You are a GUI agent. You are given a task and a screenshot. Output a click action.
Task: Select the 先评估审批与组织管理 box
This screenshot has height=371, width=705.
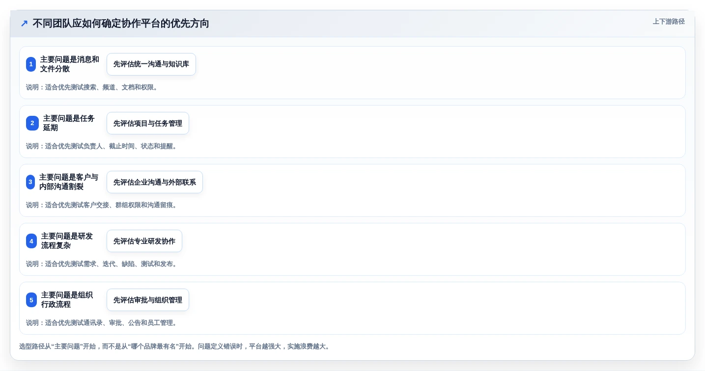(148, 300)
